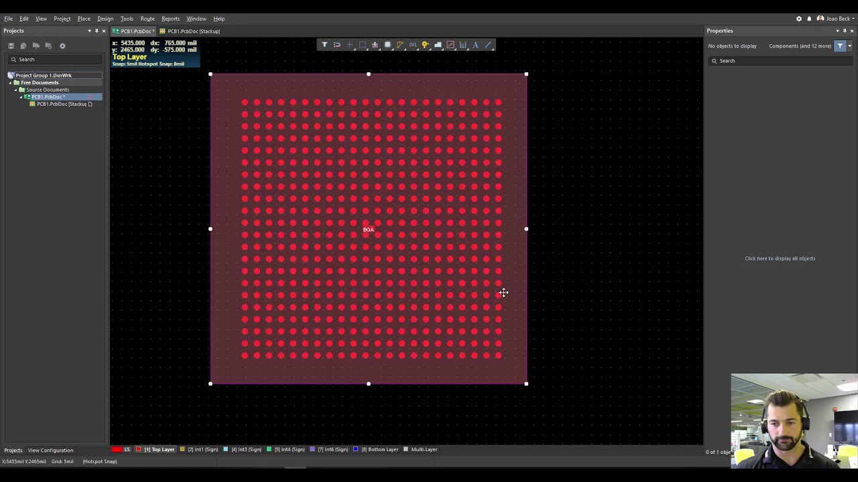Viewport: 858px width, 482px height.
Task: Collapse the Free Documents tree node
Action: click(10, 82)
